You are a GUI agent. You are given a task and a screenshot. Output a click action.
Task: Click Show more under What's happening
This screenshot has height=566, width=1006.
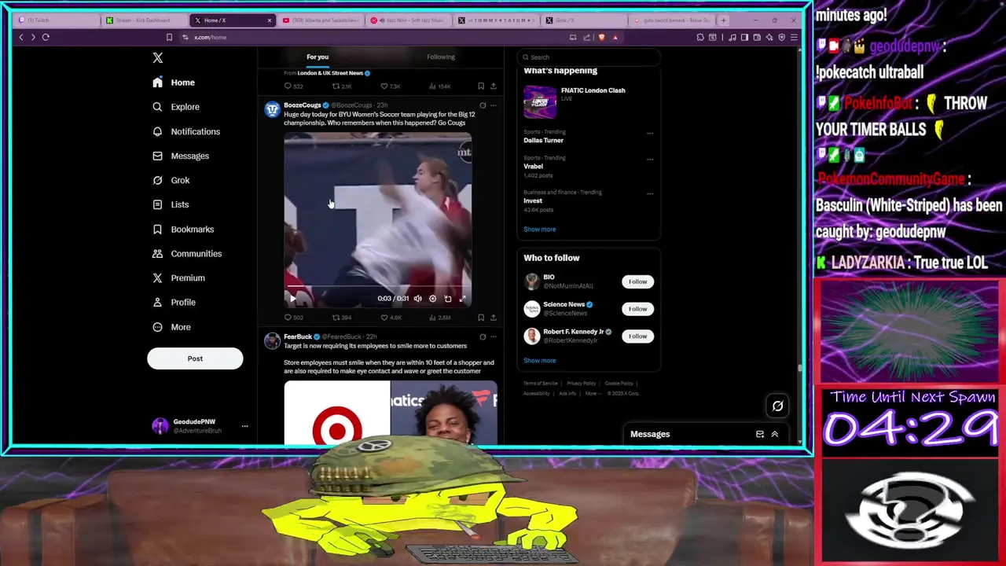tap(539, 229)
